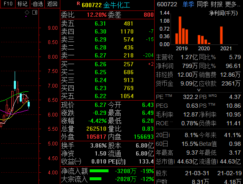Click 今开 value 6.43
This screenshot has height=184, width=243.
[x=148, y=105]
